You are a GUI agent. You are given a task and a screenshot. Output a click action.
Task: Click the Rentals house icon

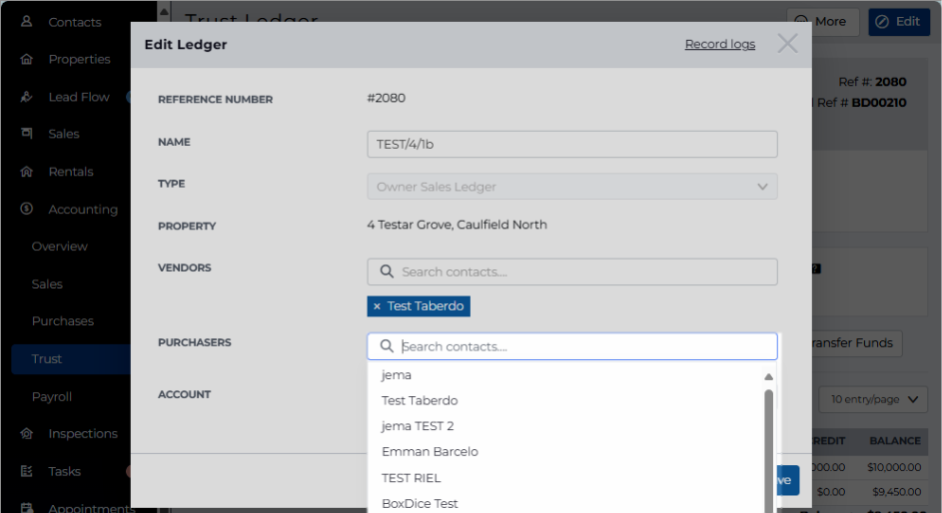pos(26,171)
